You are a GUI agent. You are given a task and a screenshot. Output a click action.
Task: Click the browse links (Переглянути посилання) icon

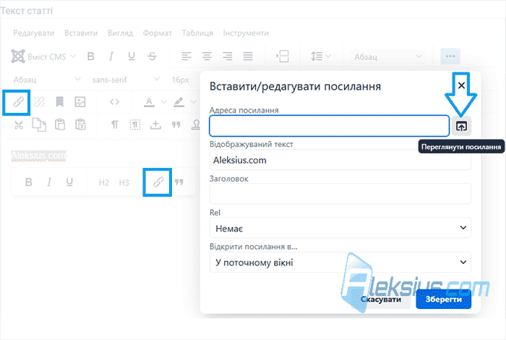pyautogui.click(x=461, y=127)
